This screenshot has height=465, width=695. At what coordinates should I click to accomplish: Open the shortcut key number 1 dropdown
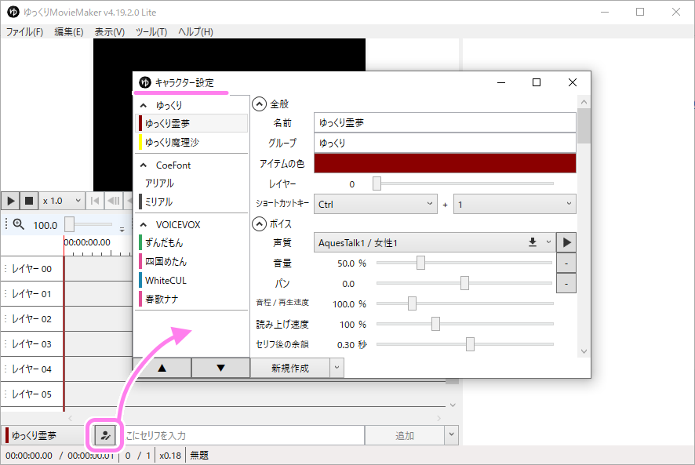coord(515,204)
